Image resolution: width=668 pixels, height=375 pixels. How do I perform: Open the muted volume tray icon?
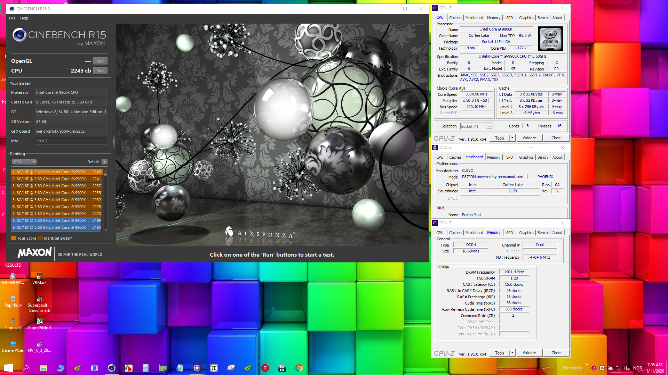tap(627, 368)
